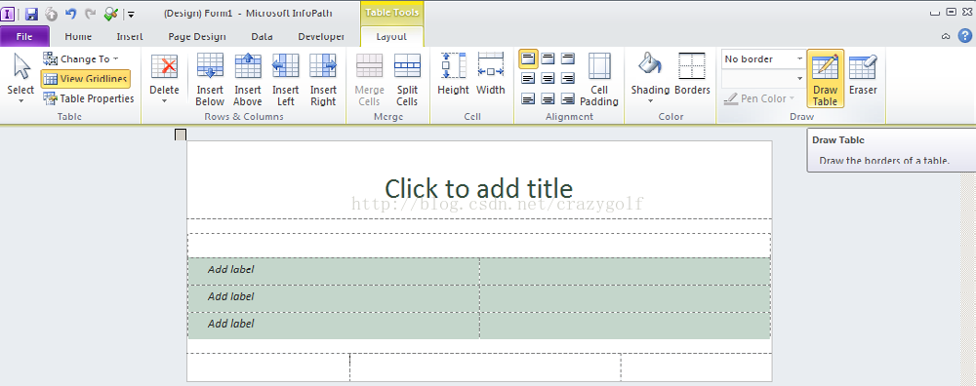Click the Height cell icon
Image resolution: width=976 pixels, height=386 pixels.
(x=453, y=66)
